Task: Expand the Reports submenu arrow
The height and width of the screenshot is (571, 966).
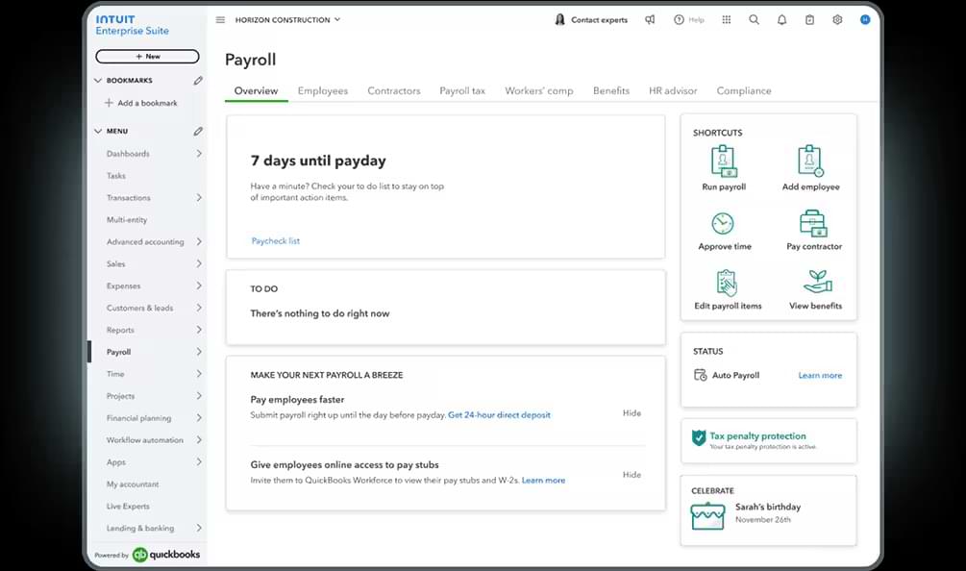Action: [199, 330]
